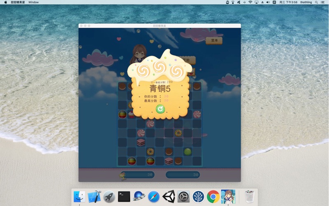
Task: Open the volume control in menu bar
Action: point(268,2)
